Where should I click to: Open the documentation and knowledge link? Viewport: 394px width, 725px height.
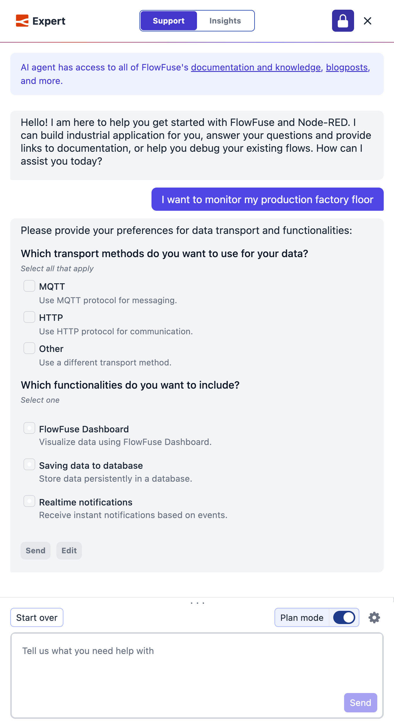[256, 68]
